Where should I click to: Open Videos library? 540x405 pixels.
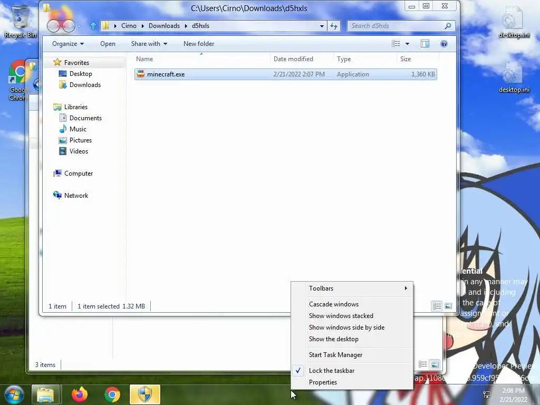79,151
